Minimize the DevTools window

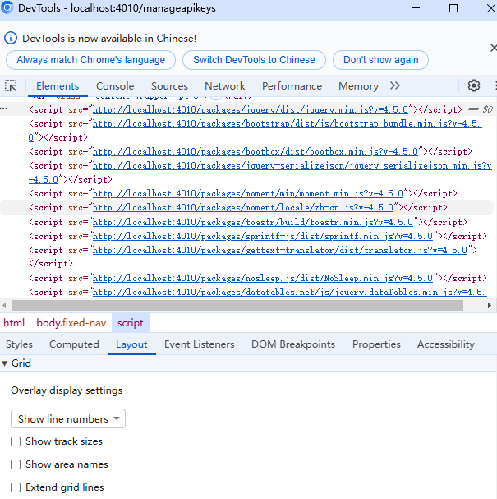point(416,8)
